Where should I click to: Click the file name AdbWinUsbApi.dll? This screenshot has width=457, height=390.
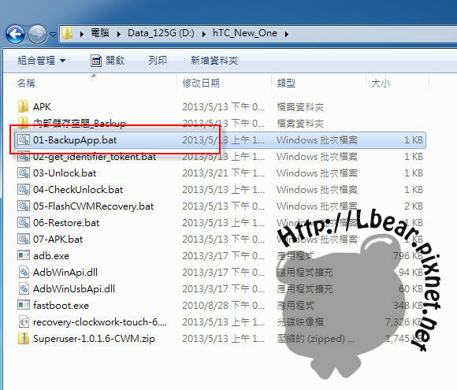pyautogui.click(x=74, y=289)
